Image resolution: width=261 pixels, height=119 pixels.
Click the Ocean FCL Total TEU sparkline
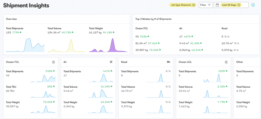(43, 94)
